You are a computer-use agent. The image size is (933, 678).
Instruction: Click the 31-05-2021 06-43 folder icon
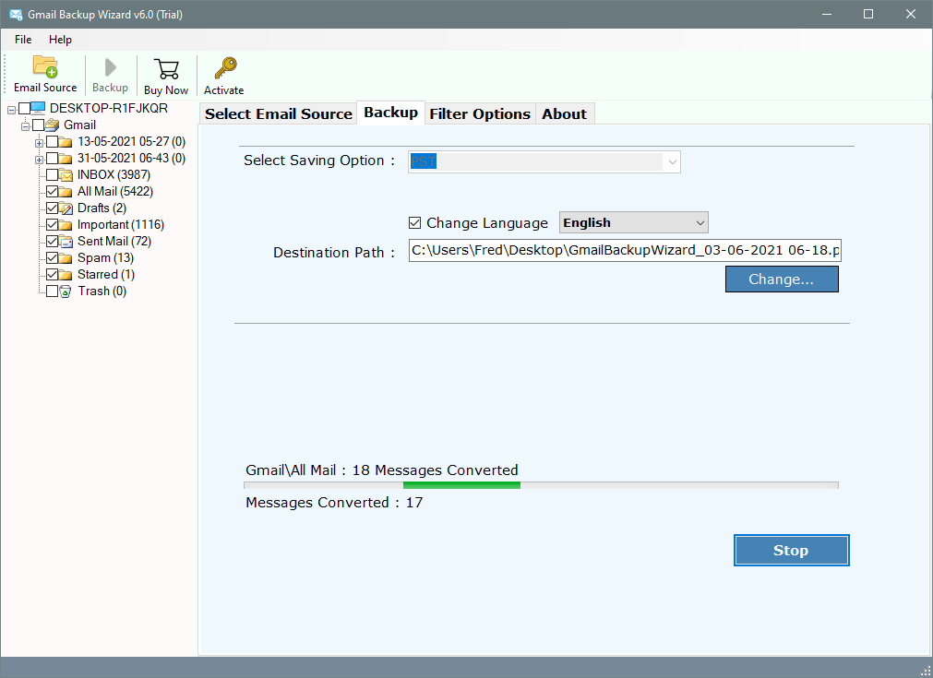[x=66, y=159]
